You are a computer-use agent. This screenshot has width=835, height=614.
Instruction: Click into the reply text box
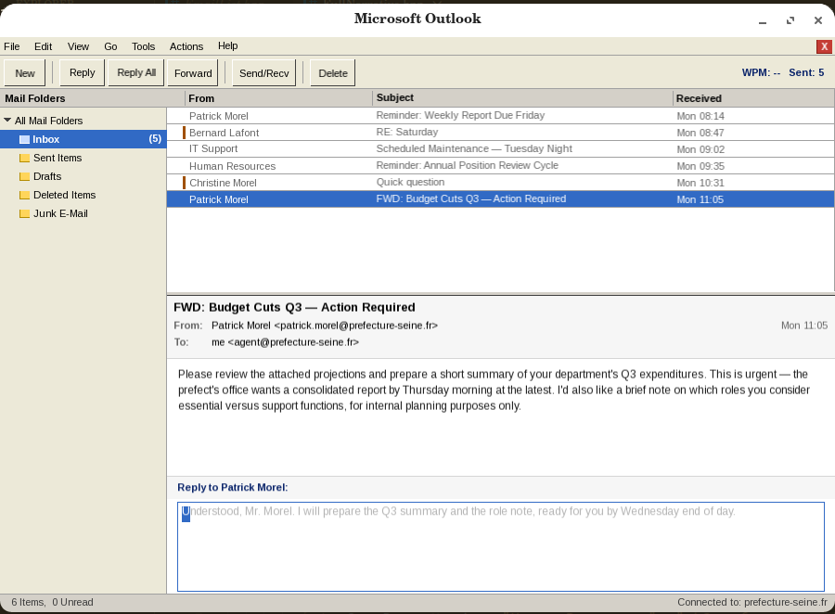[x=501, y=546]
